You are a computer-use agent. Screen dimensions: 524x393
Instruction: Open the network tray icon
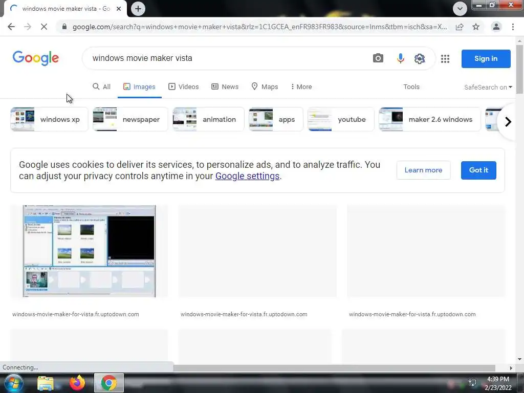472,383
